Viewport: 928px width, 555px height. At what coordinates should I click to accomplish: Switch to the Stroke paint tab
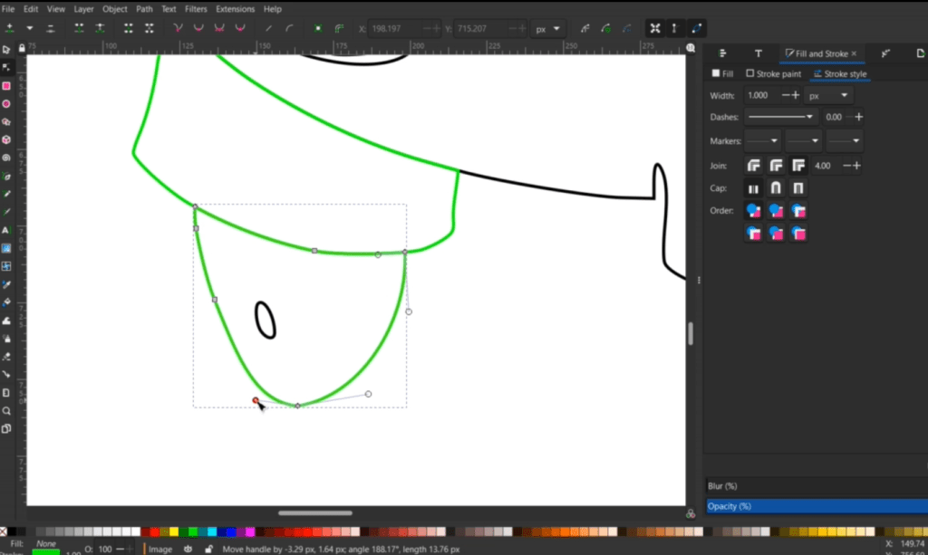774,73
